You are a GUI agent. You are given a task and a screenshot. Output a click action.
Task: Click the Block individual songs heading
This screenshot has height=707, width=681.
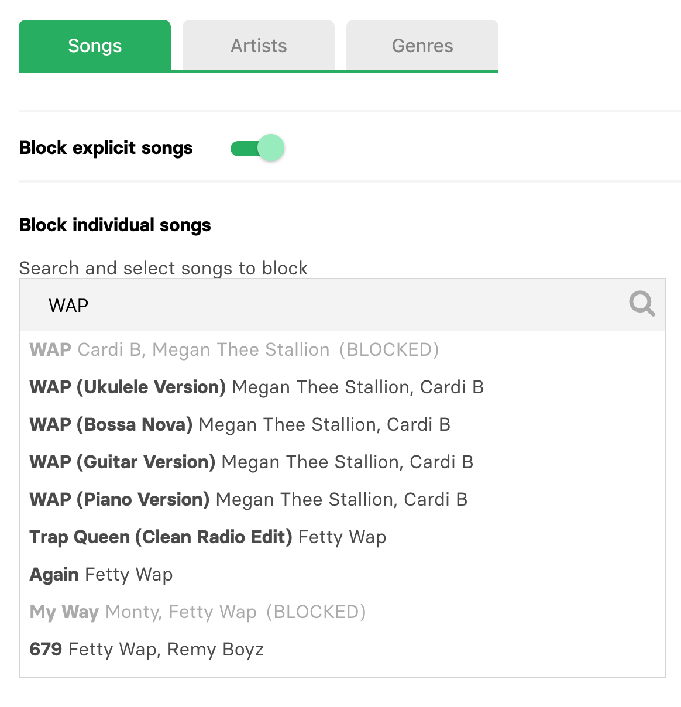pos(115,225)
